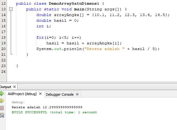Click line number 18 in the gutter
177x130 pixels.
click(x=3, y=37)
